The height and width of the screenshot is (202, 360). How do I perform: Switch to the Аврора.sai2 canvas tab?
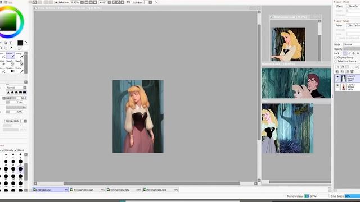click(x=51, y=190)
